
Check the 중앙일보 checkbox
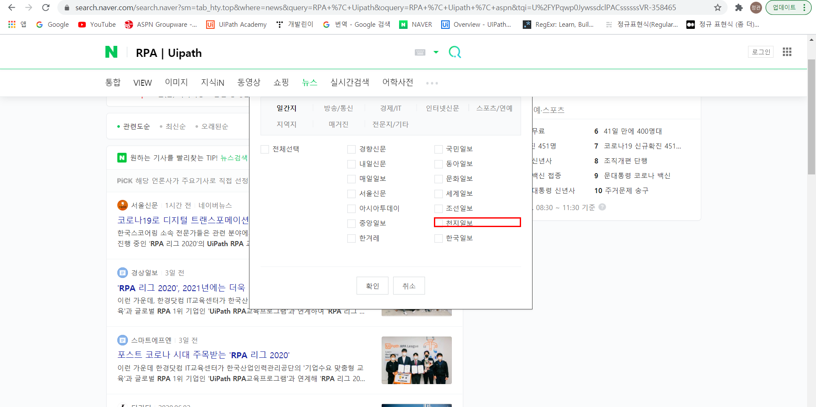(x=351, y=223)
